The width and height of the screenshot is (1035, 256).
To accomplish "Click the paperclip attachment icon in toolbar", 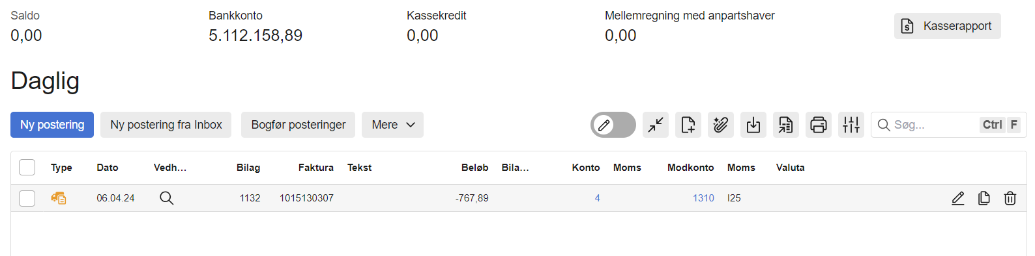I will click(x=721, y=125).
